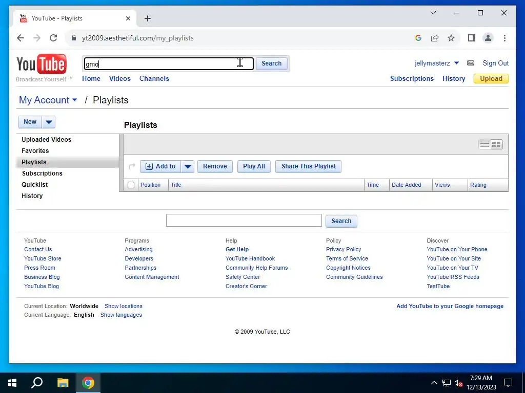The image size is (525, 393).
Task: Click the yellow Upload button
Action: 491,78
